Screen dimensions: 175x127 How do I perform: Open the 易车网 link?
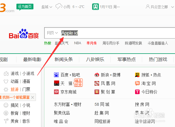(x=142, y=113)
